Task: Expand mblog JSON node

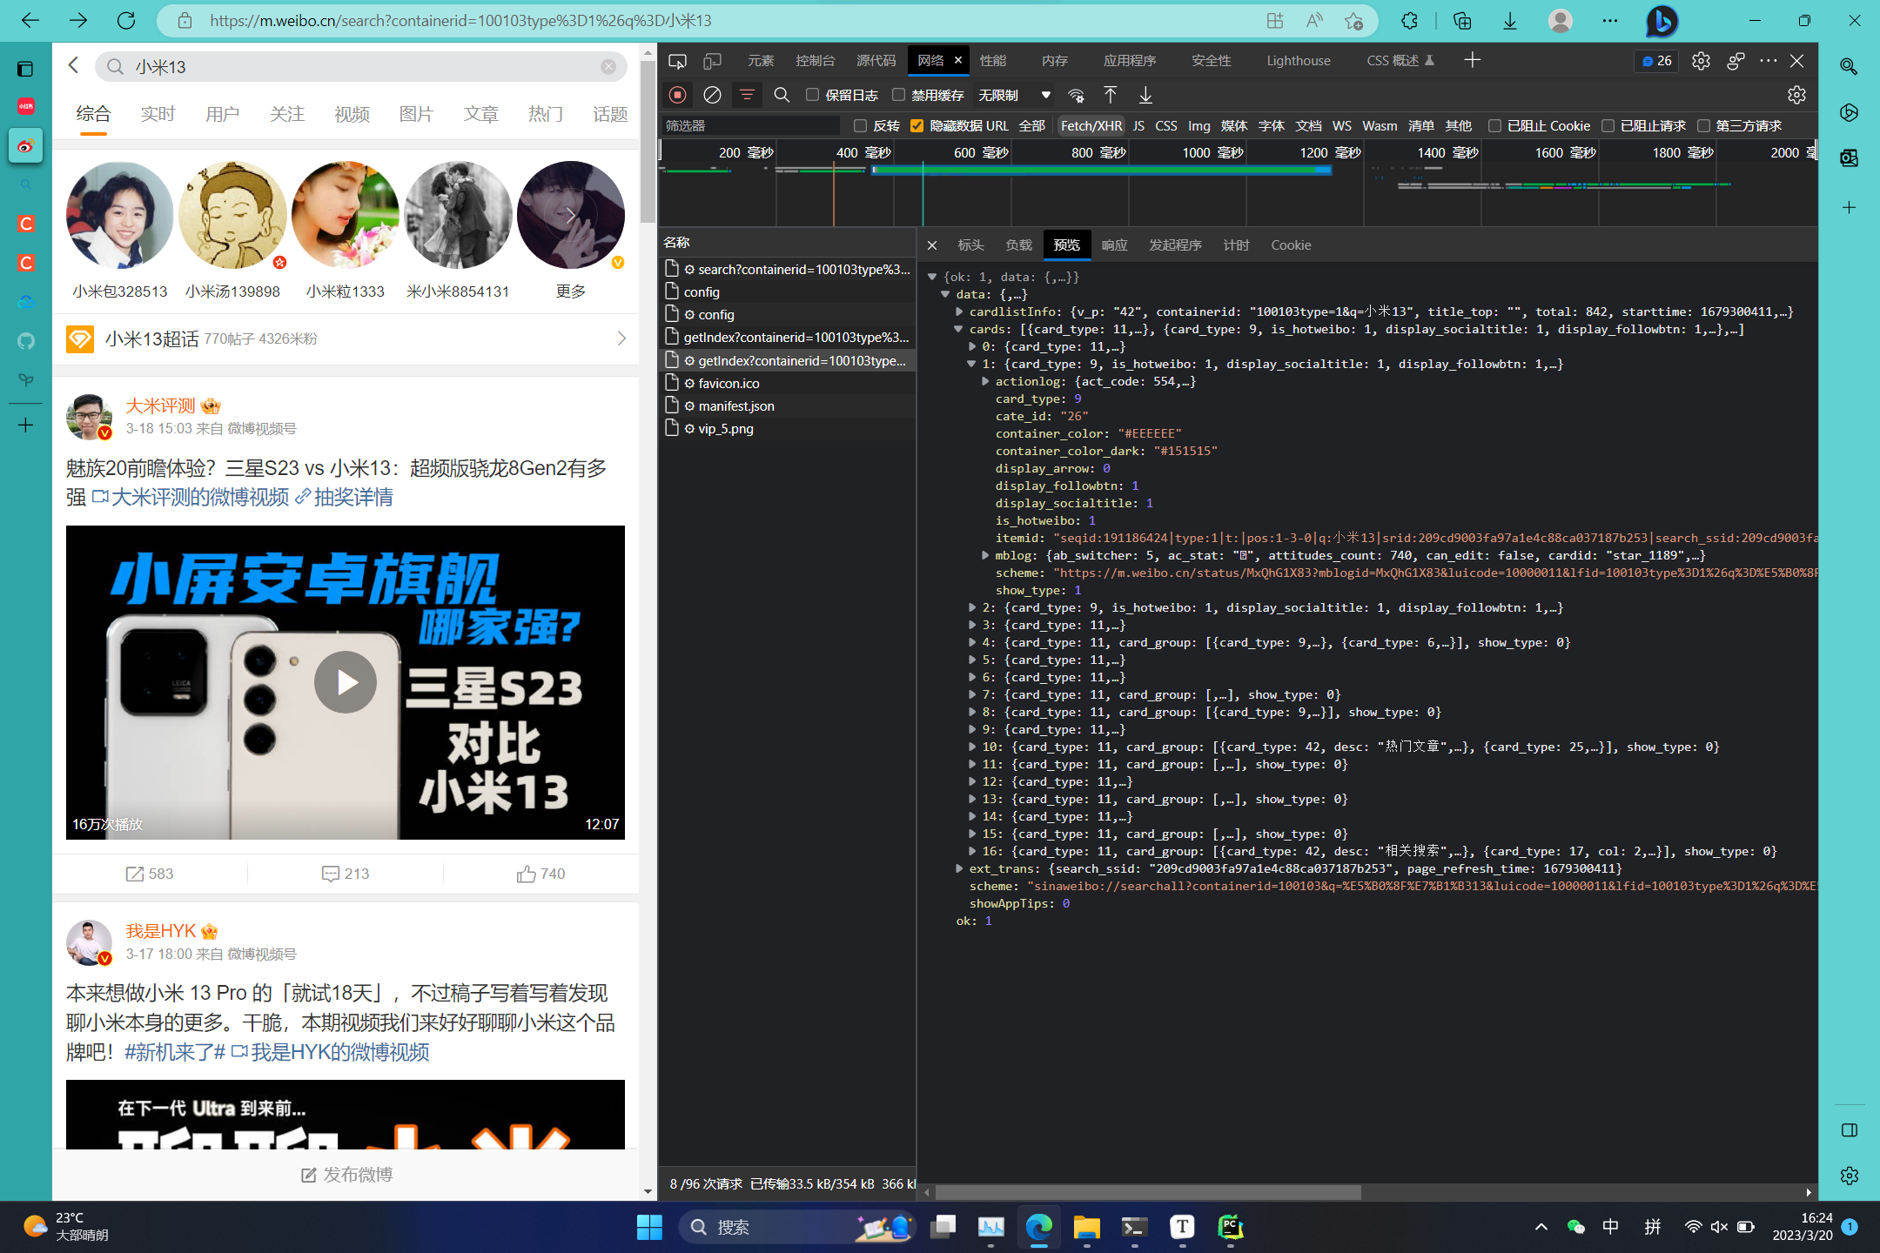Action: 984,555
